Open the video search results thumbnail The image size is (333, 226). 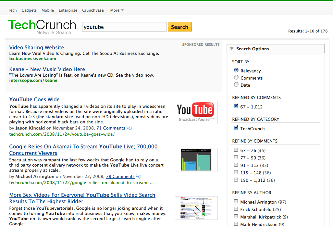point(196,208)
